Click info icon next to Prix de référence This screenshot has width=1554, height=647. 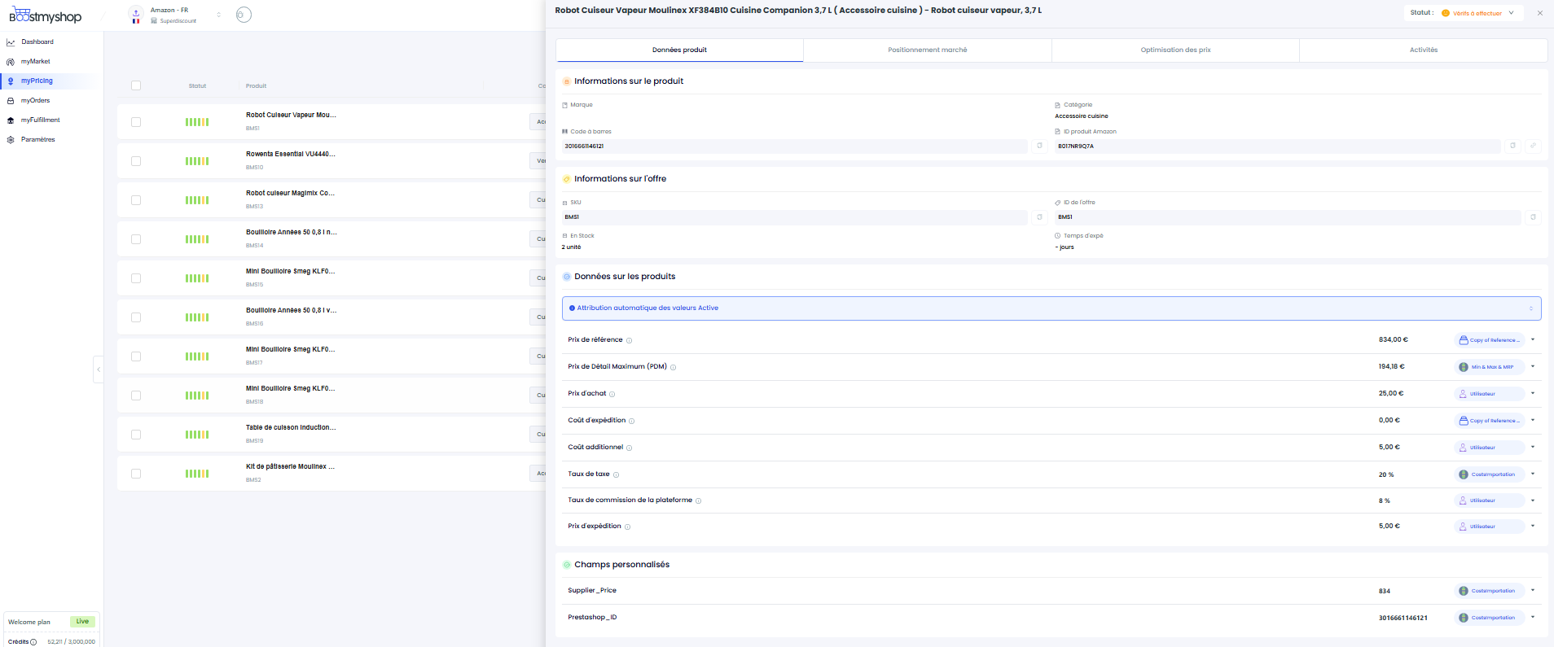pos(629,340)
